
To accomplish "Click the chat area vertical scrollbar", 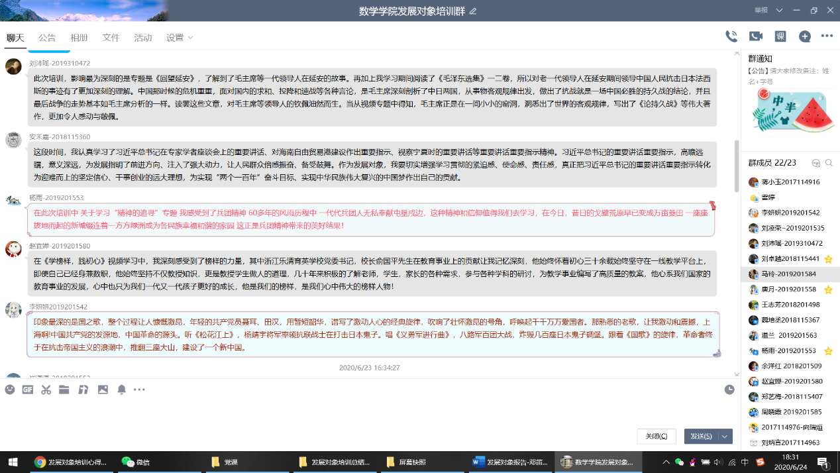I will (x=737, y=164).
